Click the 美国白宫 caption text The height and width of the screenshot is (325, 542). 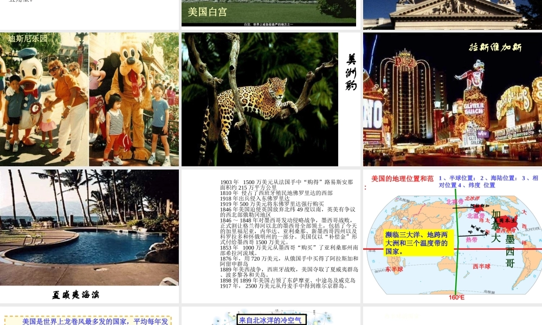(x=207, y=12)
